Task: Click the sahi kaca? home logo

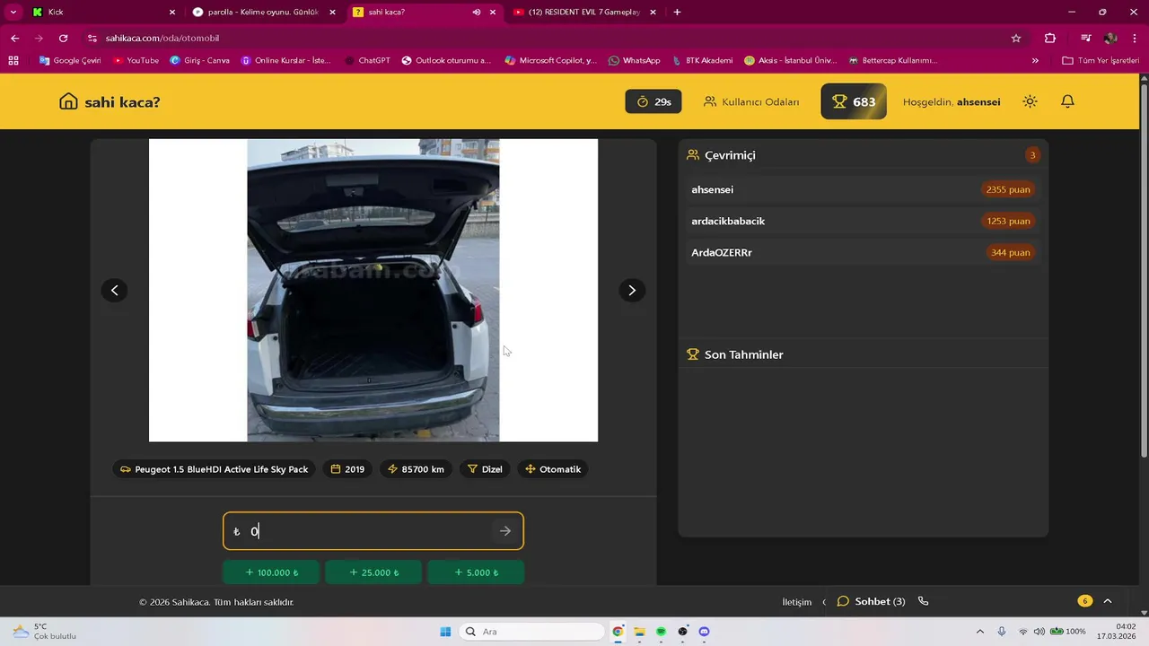Action: tap(110, 101)
